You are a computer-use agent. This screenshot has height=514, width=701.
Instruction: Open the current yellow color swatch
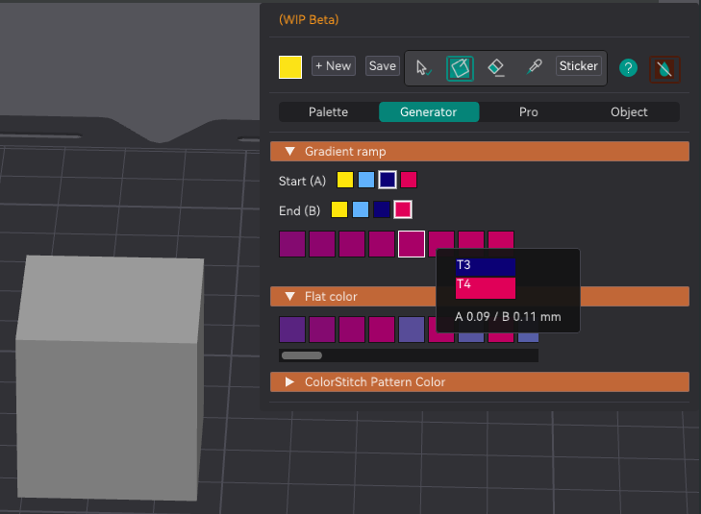tap(290, 67)
